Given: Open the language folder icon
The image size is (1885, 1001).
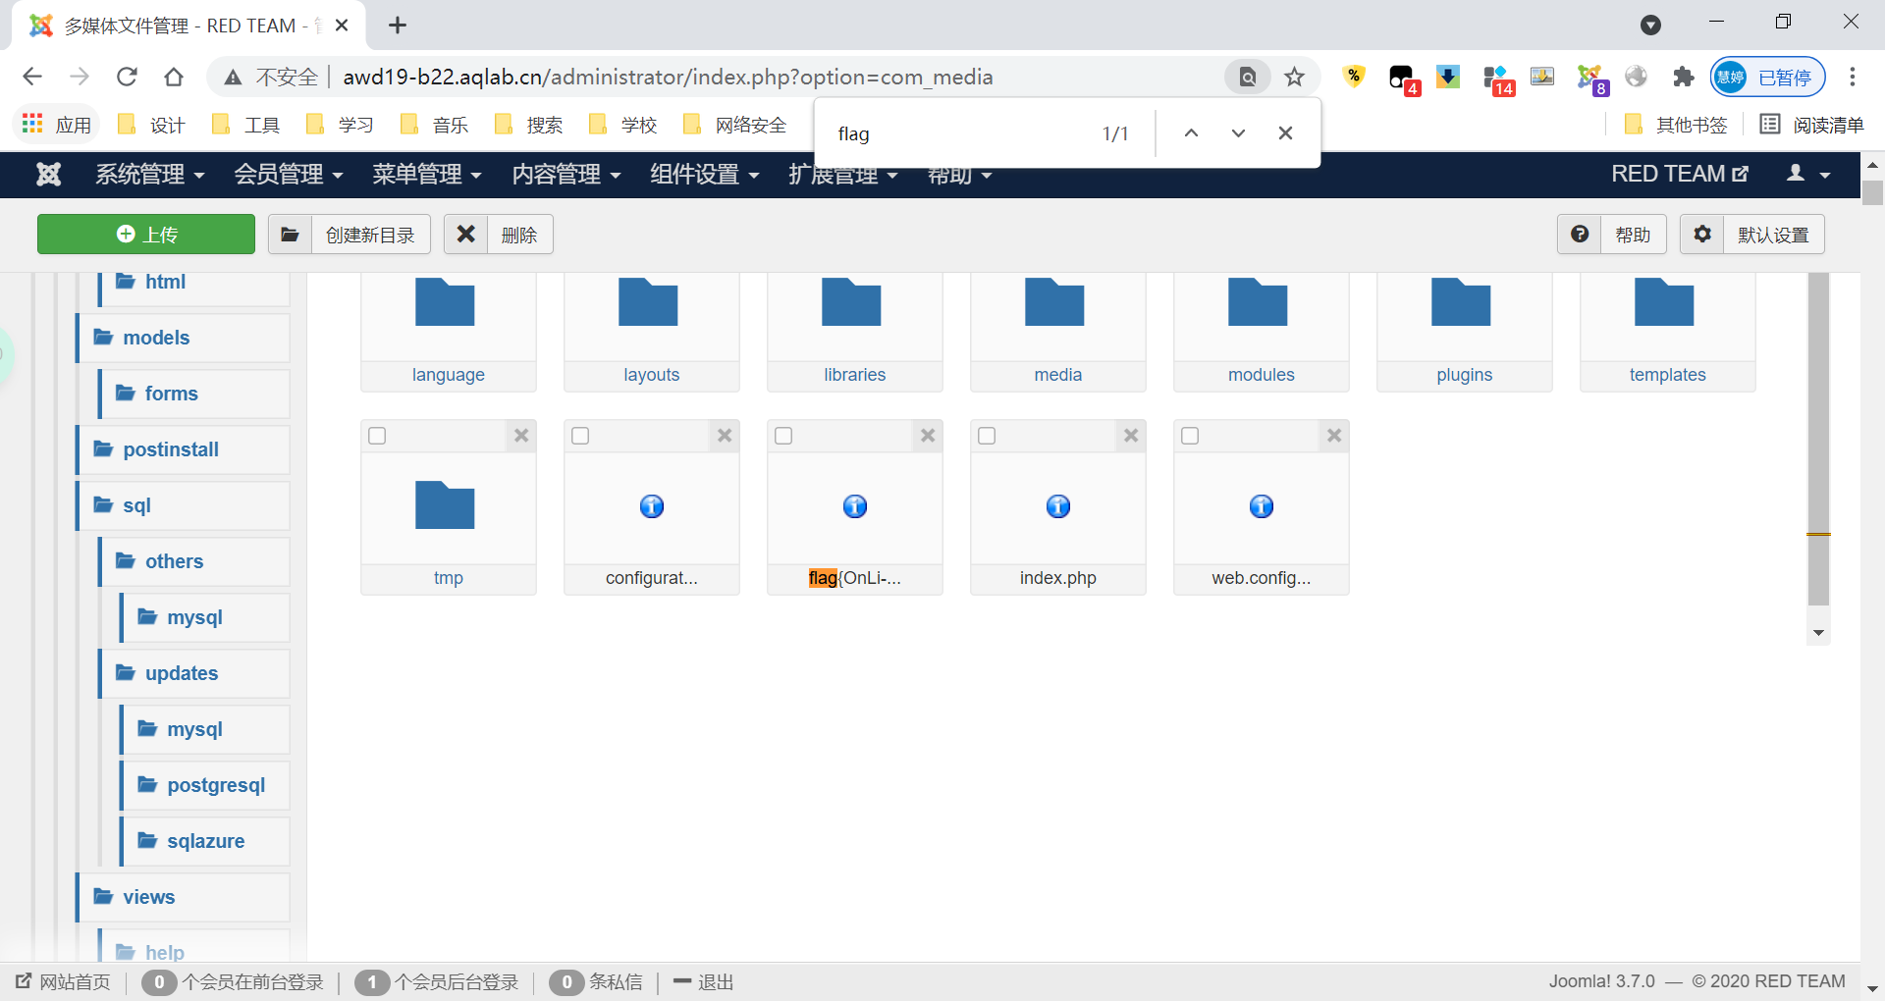Looking at the screenshot, I should pyautogui.click(x=445, y=302).
